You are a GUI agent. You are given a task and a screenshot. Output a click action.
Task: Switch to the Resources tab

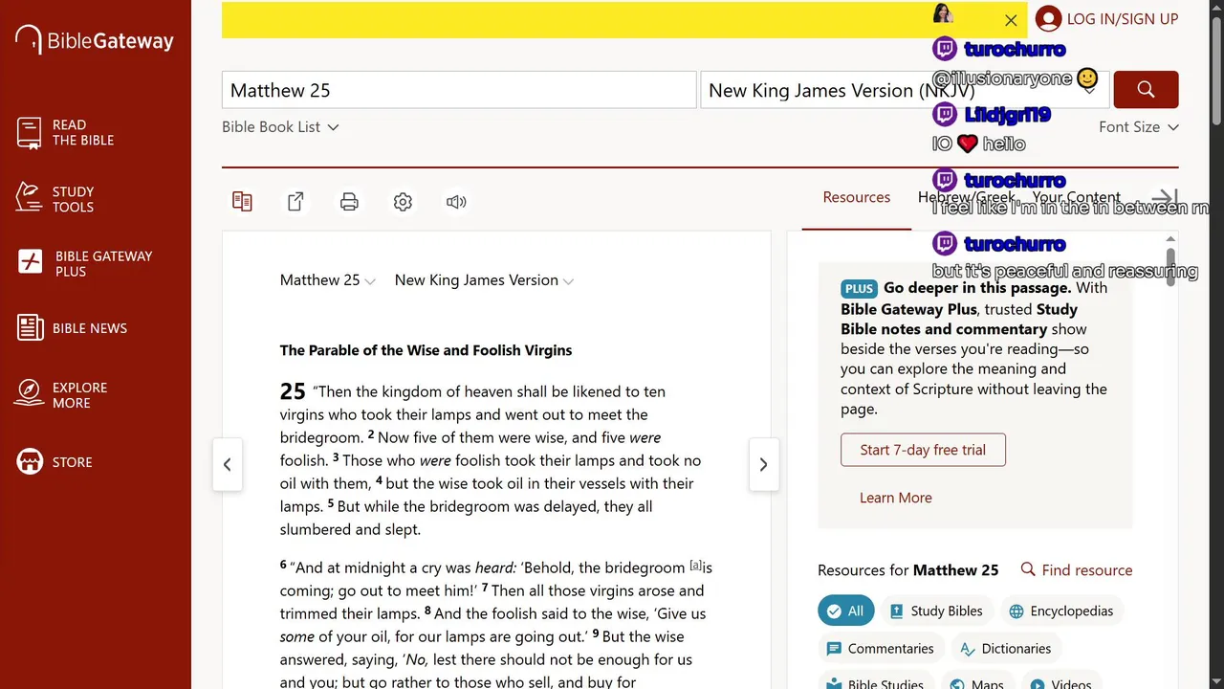pos(857,197)
